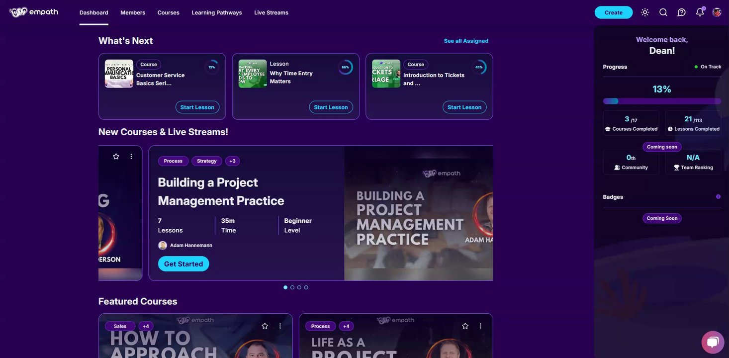Click the Building a Project Management Practice title

tap(221, 191)
